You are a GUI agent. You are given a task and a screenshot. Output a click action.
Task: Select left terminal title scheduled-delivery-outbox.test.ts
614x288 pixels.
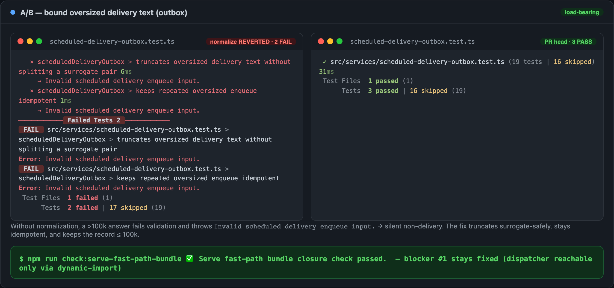112,42
